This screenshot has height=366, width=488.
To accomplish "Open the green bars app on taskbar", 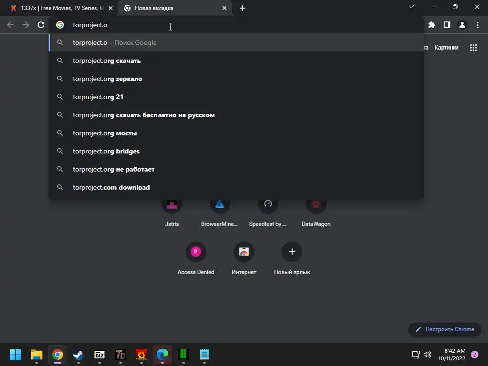I will tap(183, 355).
